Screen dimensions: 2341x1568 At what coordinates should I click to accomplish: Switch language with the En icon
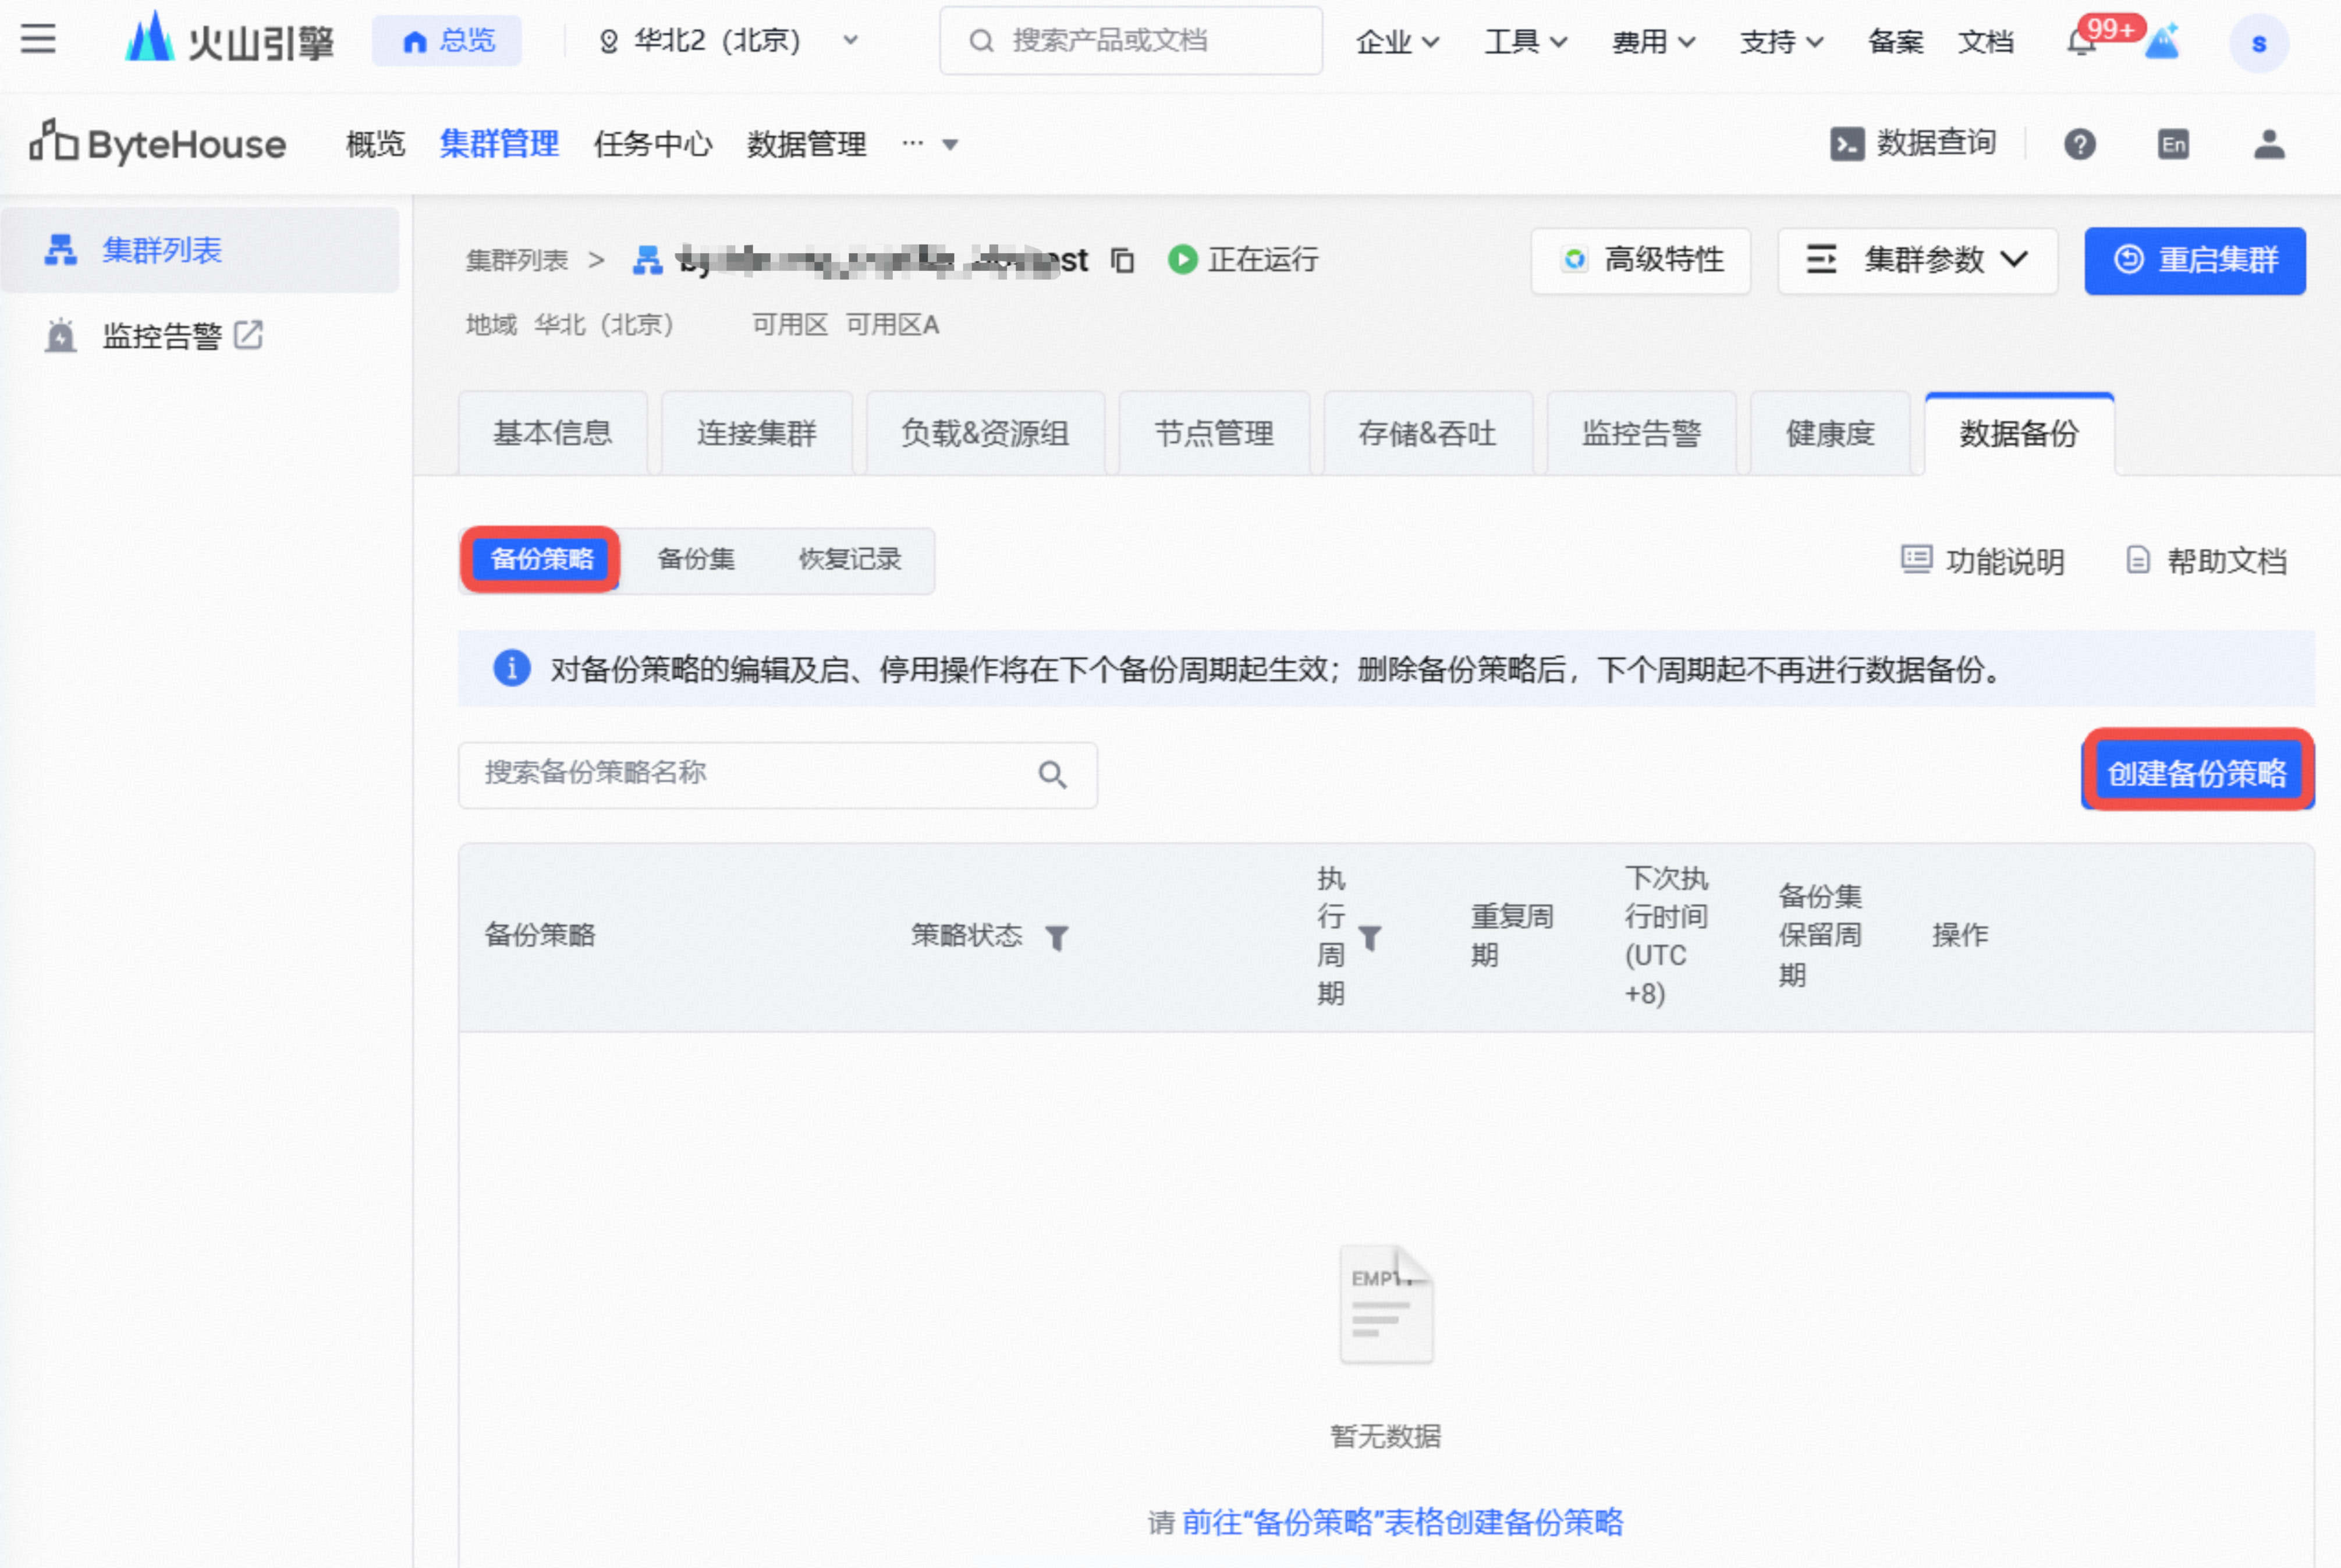coord(2173,144)
